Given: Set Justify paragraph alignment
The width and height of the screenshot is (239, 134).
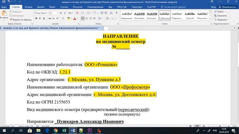Looking at the screenshot, I should pyautogui.click(x=94, y=18).
